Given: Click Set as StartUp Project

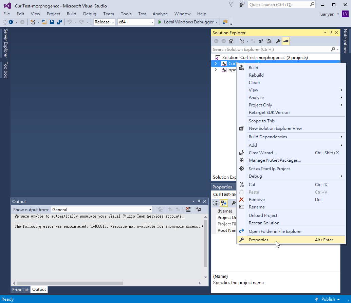Looking at the screenshot, I should [270, 168].
